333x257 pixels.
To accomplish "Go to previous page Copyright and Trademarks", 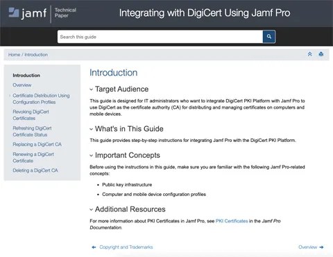I will (x=126, y=247).
